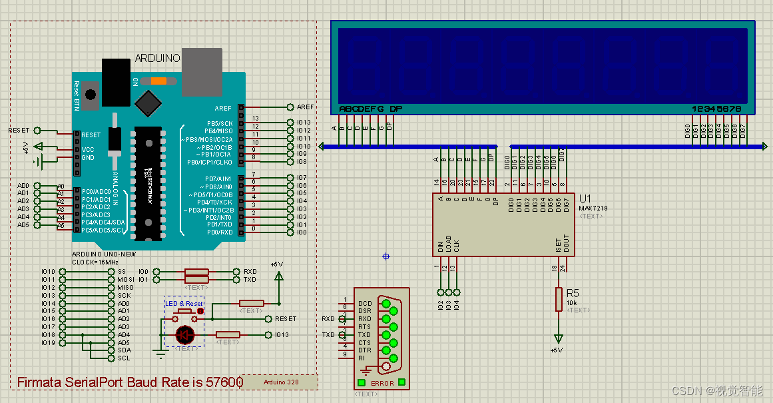This screenshot has height=403, width=773.
Task: Select the SS terminal
Action: (x=111, y=272)
